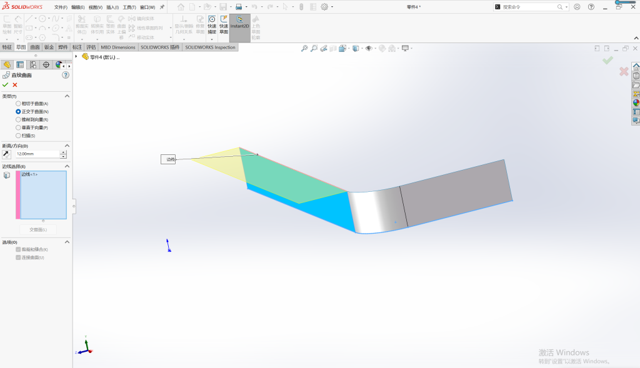This screenshot has width=640, height=368.
Task: Collapse the 类型(T) section
Action: [x=67, y=96]
